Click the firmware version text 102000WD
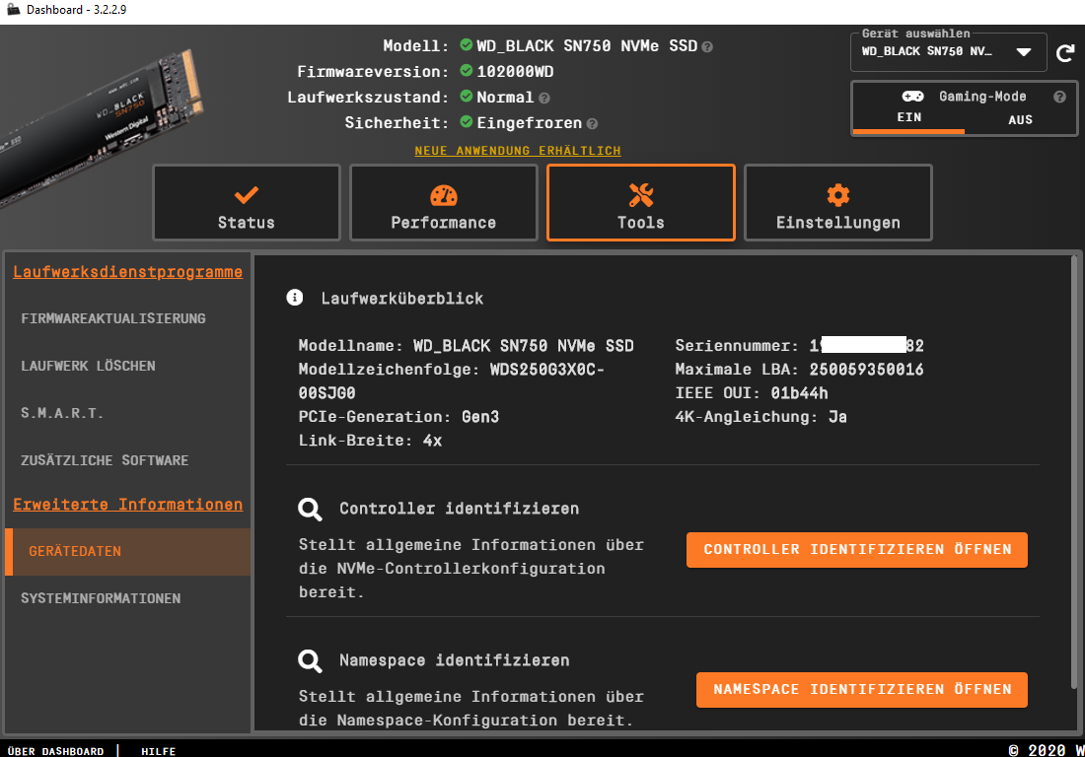The height and width of the screenshot is (757, 1085). (515, 71)
